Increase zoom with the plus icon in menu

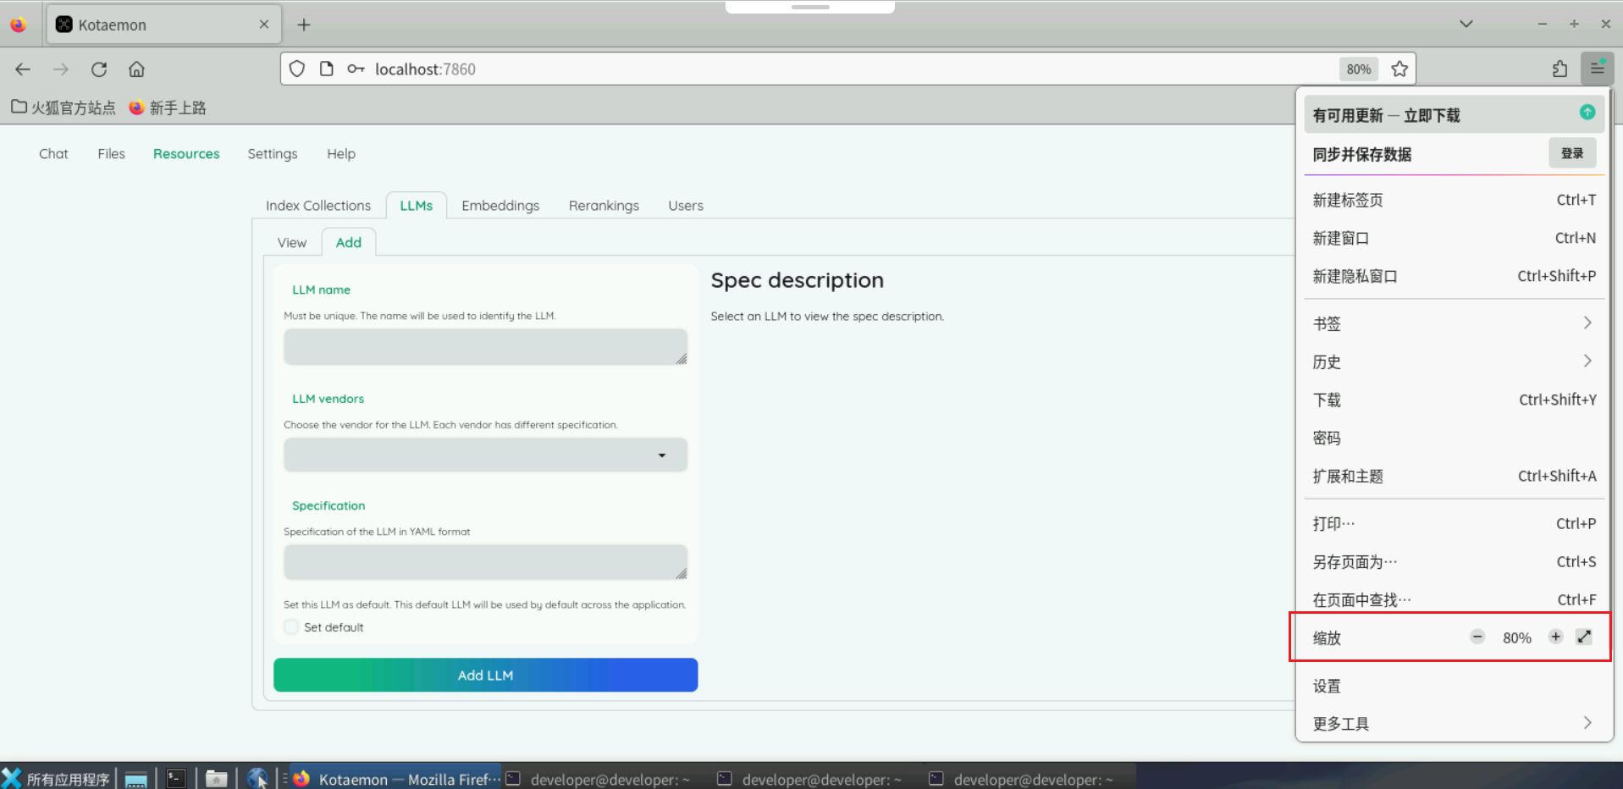(x=1555, y=637)
